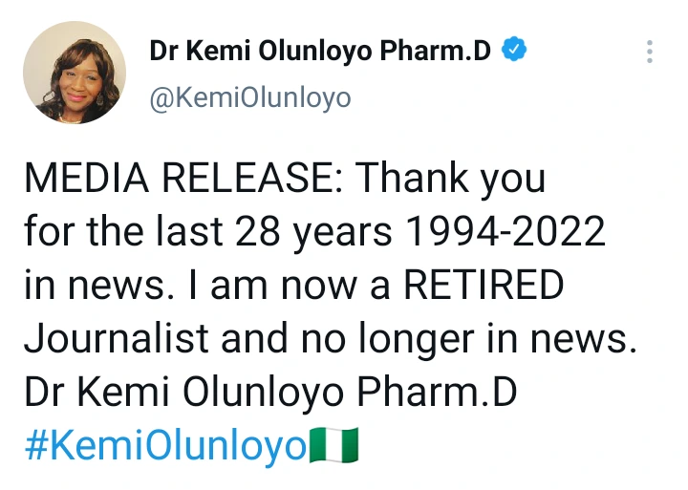This screenshot has width=688, height=490.
Task: Open the more options three-dot menu
Action: tap(650, 52)
